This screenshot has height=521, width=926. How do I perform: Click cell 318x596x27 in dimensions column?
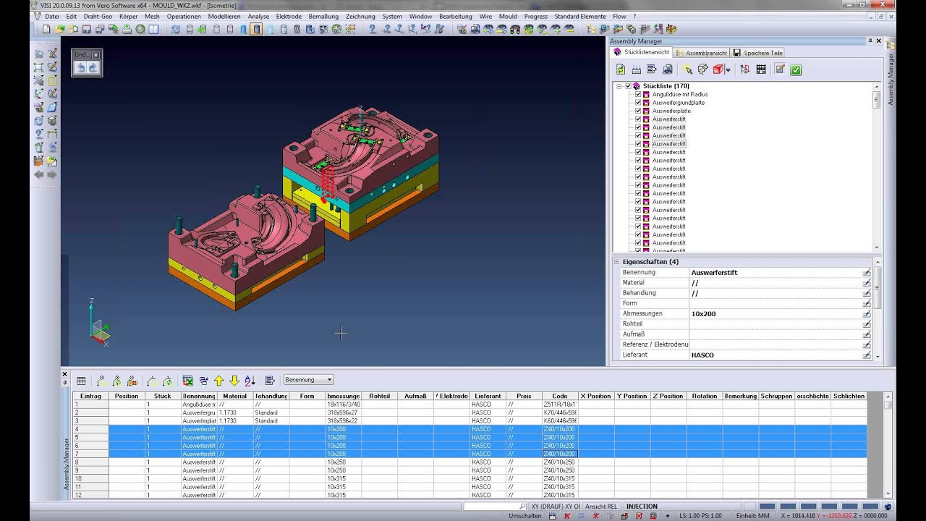(344, 412)
